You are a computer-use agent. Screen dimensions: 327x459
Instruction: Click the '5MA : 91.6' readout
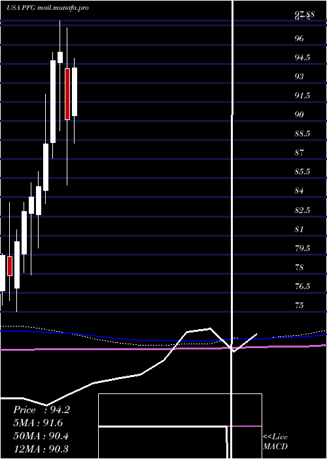tap(38, 423)
